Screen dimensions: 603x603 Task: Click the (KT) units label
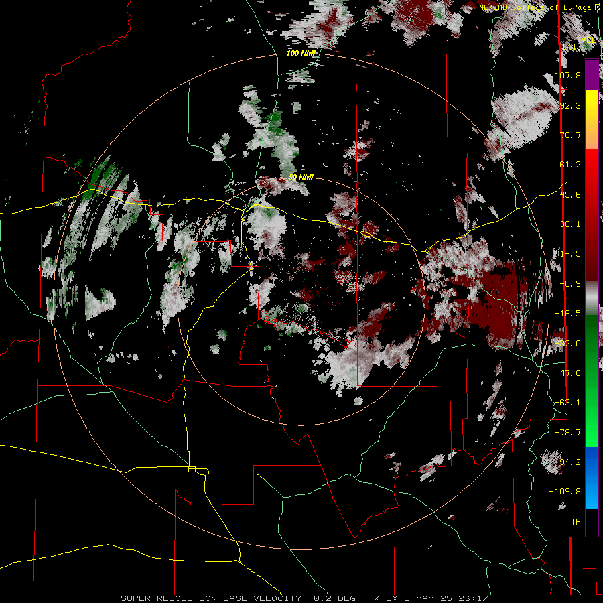[572, 46]
